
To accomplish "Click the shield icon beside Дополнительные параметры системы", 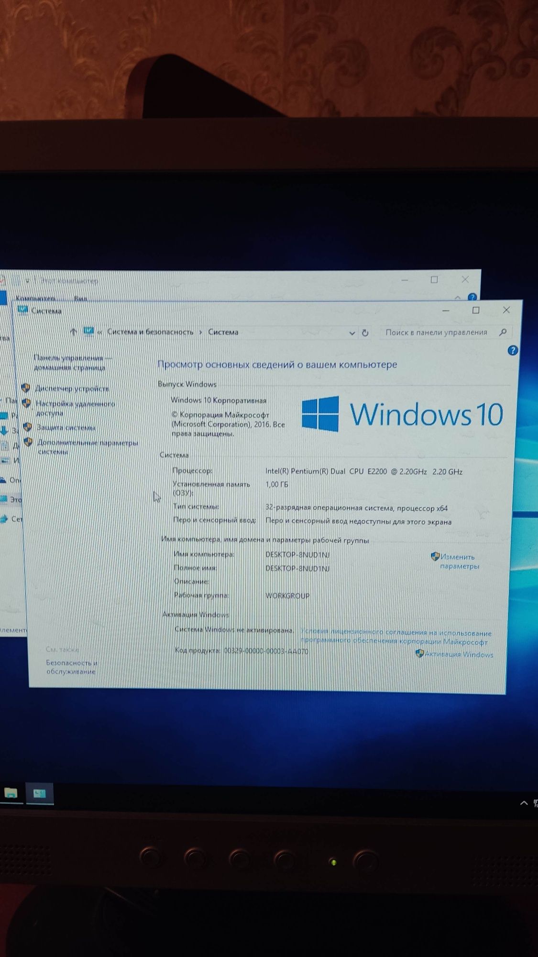I will (28, 442).
